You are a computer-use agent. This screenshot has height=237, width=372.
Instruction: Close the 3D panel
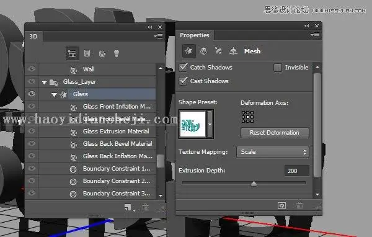(160, 27)
